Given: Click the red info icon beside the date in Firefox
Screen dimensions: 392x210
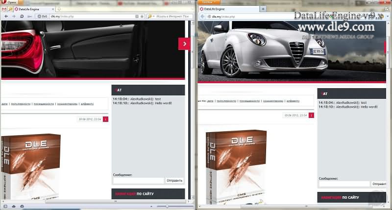Looking at the screenshot, I should click(x=311, y=116).
